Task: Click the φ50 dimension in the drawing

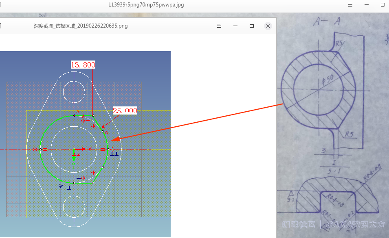Action: (327, 80)
